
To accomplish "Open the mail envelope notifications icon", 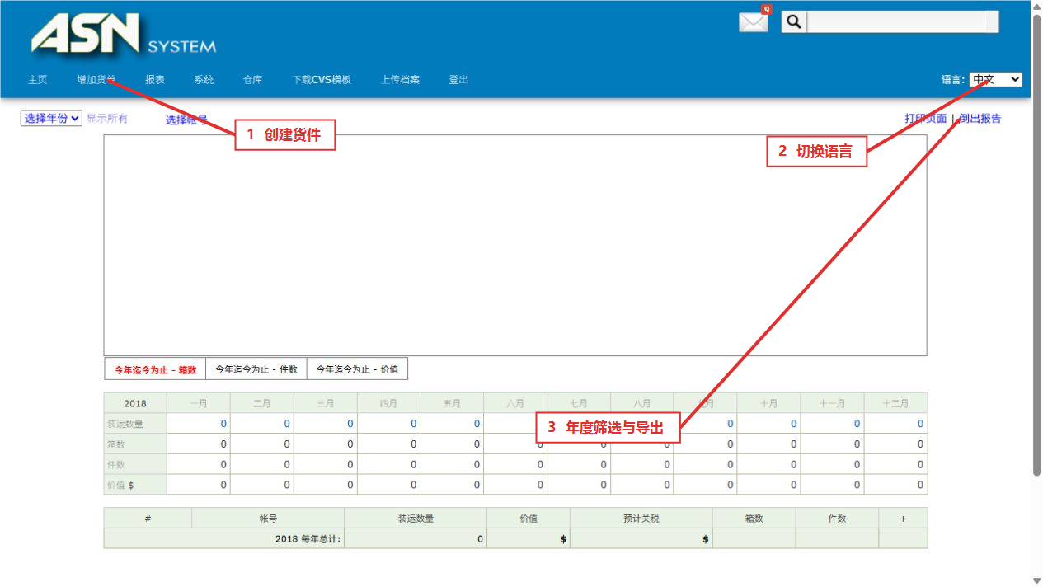I will click(x=753, y=22).
